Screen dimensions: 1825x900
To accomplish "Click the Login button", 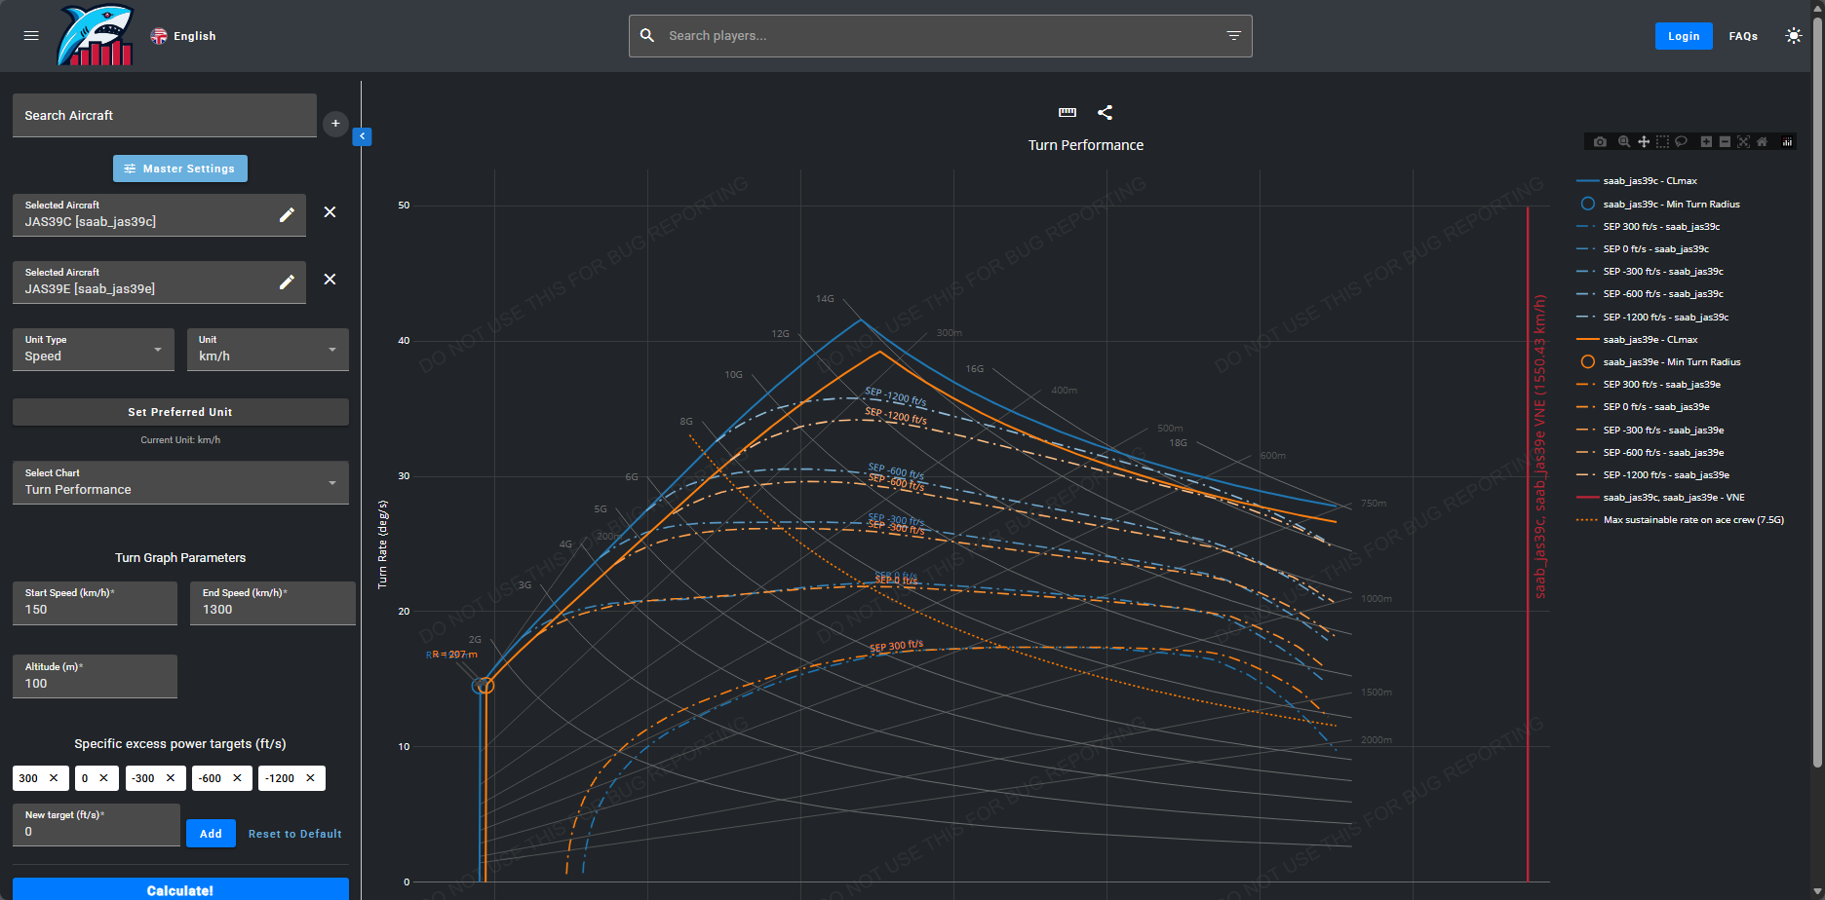I will tap(1684, 36).
